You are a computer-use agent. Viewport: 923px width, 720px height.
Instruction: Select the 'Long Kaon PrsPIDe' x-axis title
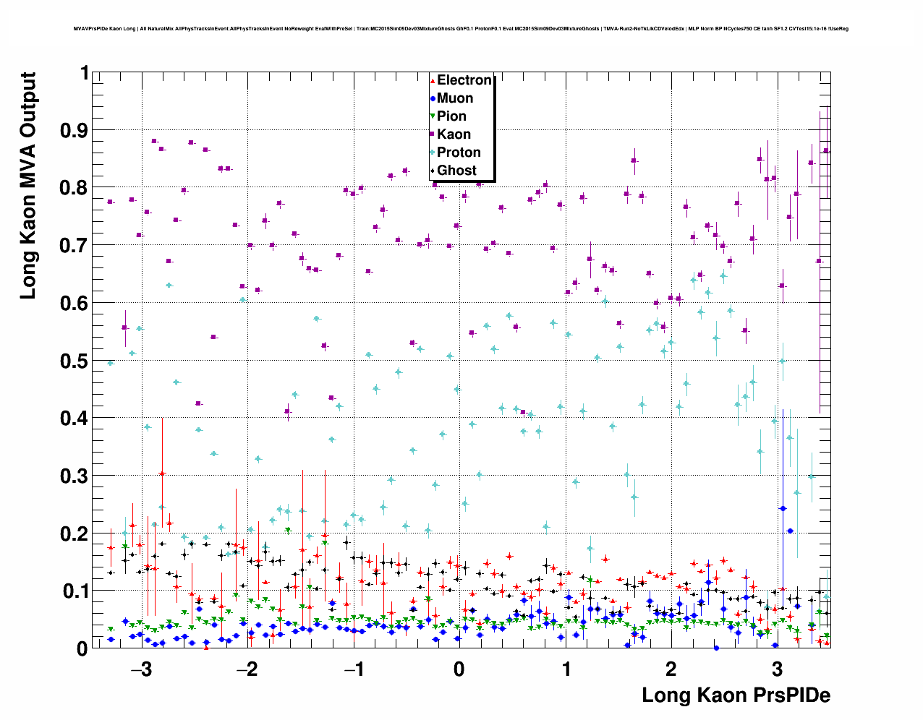pos(736,695)
